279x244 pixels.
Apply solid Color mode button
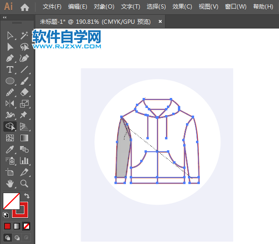click(7, 226)
